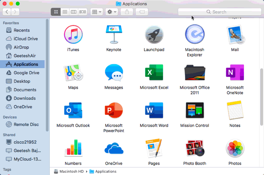Open the gear Action menu dropdown
This screenshot has height=175, width=264.
coord(112,12)
